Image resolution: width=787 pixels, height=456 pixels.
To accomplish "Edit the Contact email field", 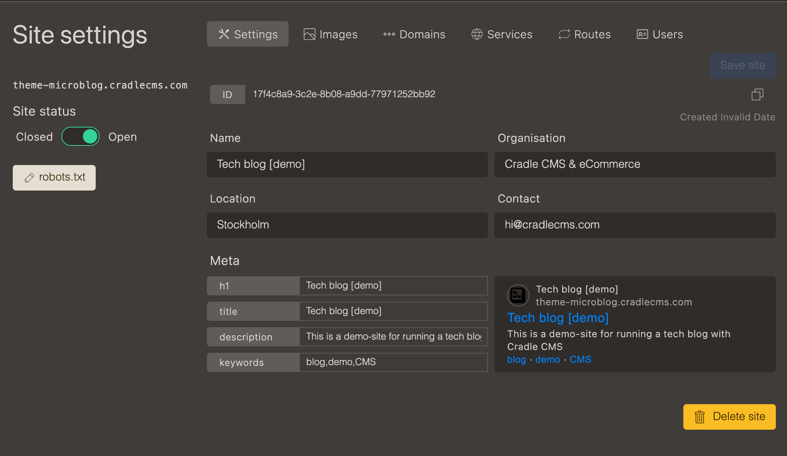I will (635, 225).
